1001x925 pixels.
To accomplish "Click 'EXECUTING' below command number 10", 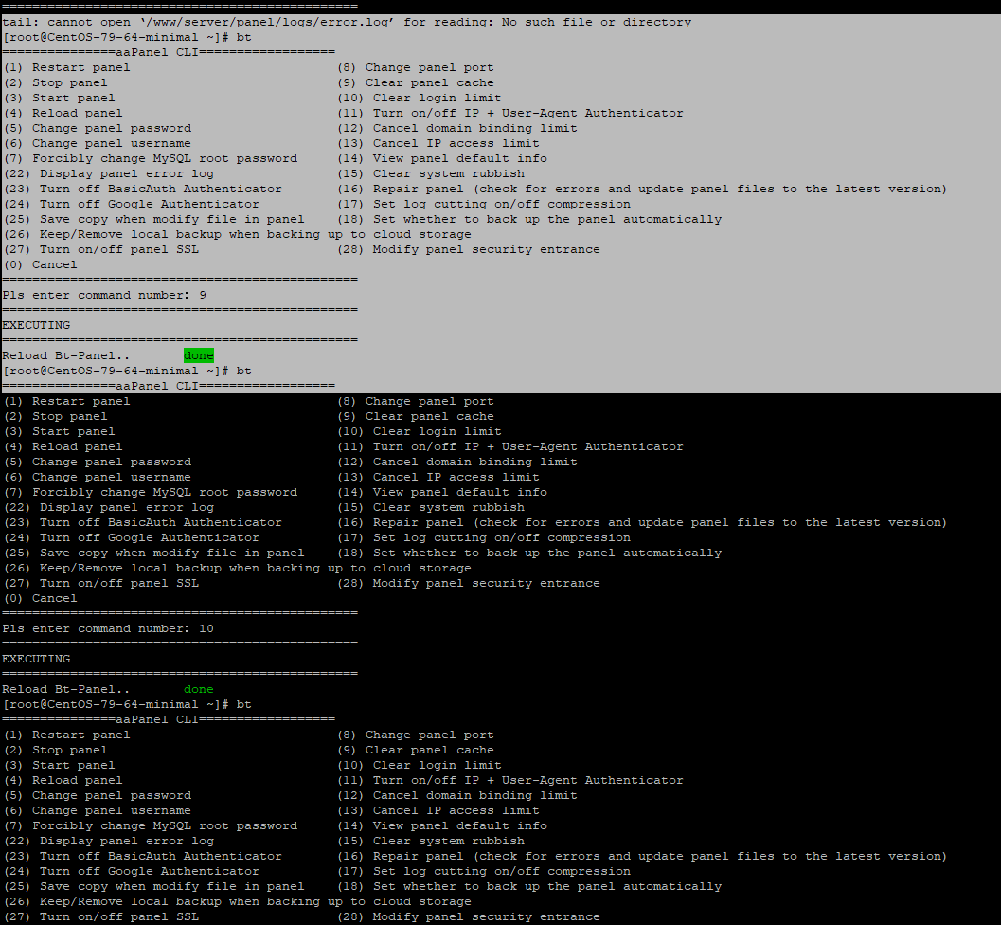I will click(x=36, y=659).
